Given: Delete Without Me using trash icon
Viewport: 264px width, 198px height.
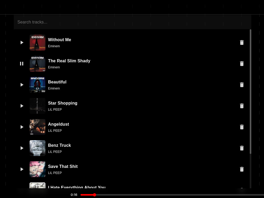Looking at the screenshot, I should point(242,43).
